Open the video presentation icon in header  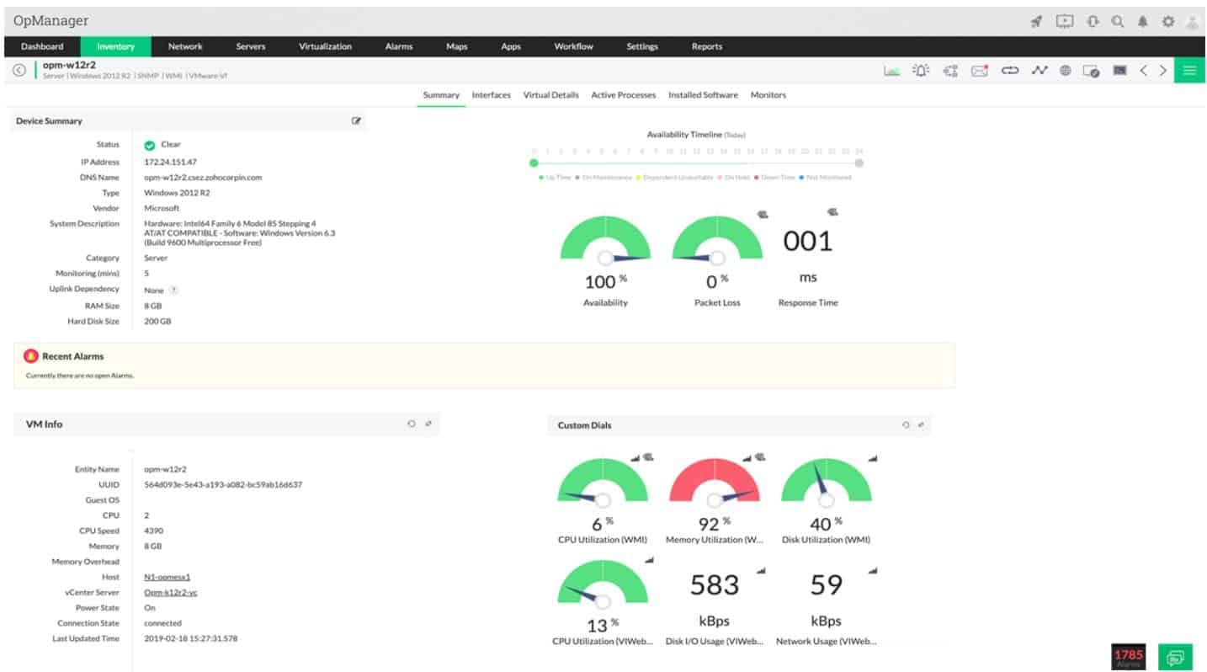[1065, 22]
